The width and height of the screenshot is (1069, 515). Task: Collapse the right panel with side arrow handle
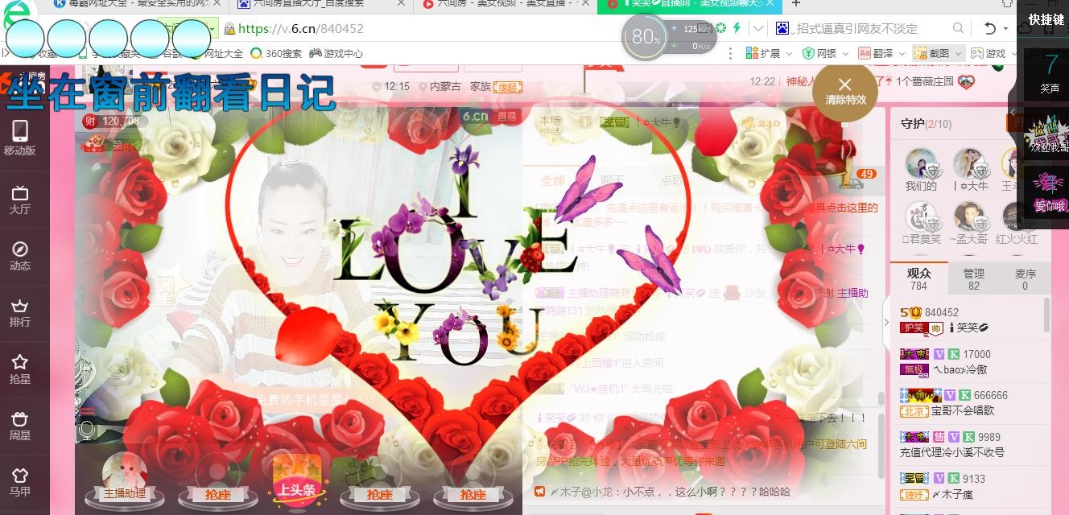886,323
